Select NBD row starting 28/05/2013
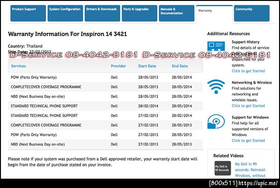This screenshot has height=188, width=280. 105,97
